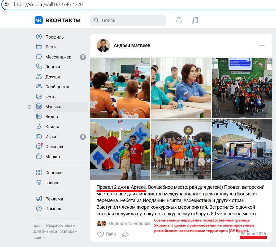Image resolution: width=276 pixels, height=247 pixels.
Task: Click the Поиск search field
Action: pyautogui.click(x=128, y=20)
